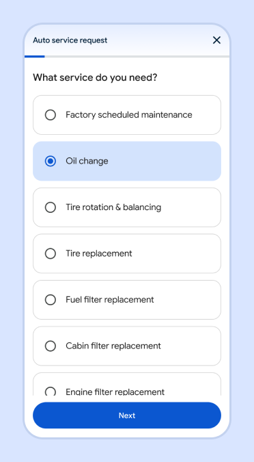Click the selected Oil change radio circle
254x462 pixels.
coord(51,161)
